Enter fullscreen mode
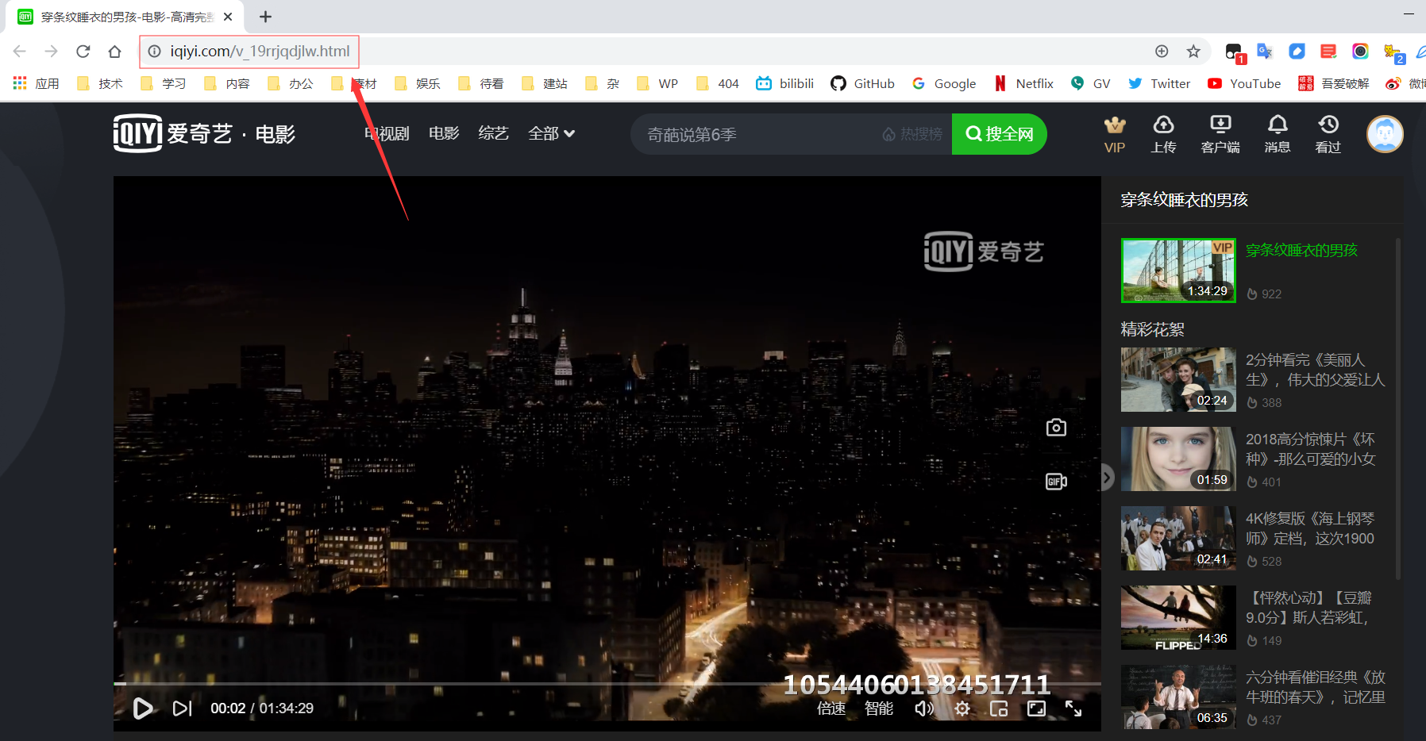1426x741 pixels. 1073,708
